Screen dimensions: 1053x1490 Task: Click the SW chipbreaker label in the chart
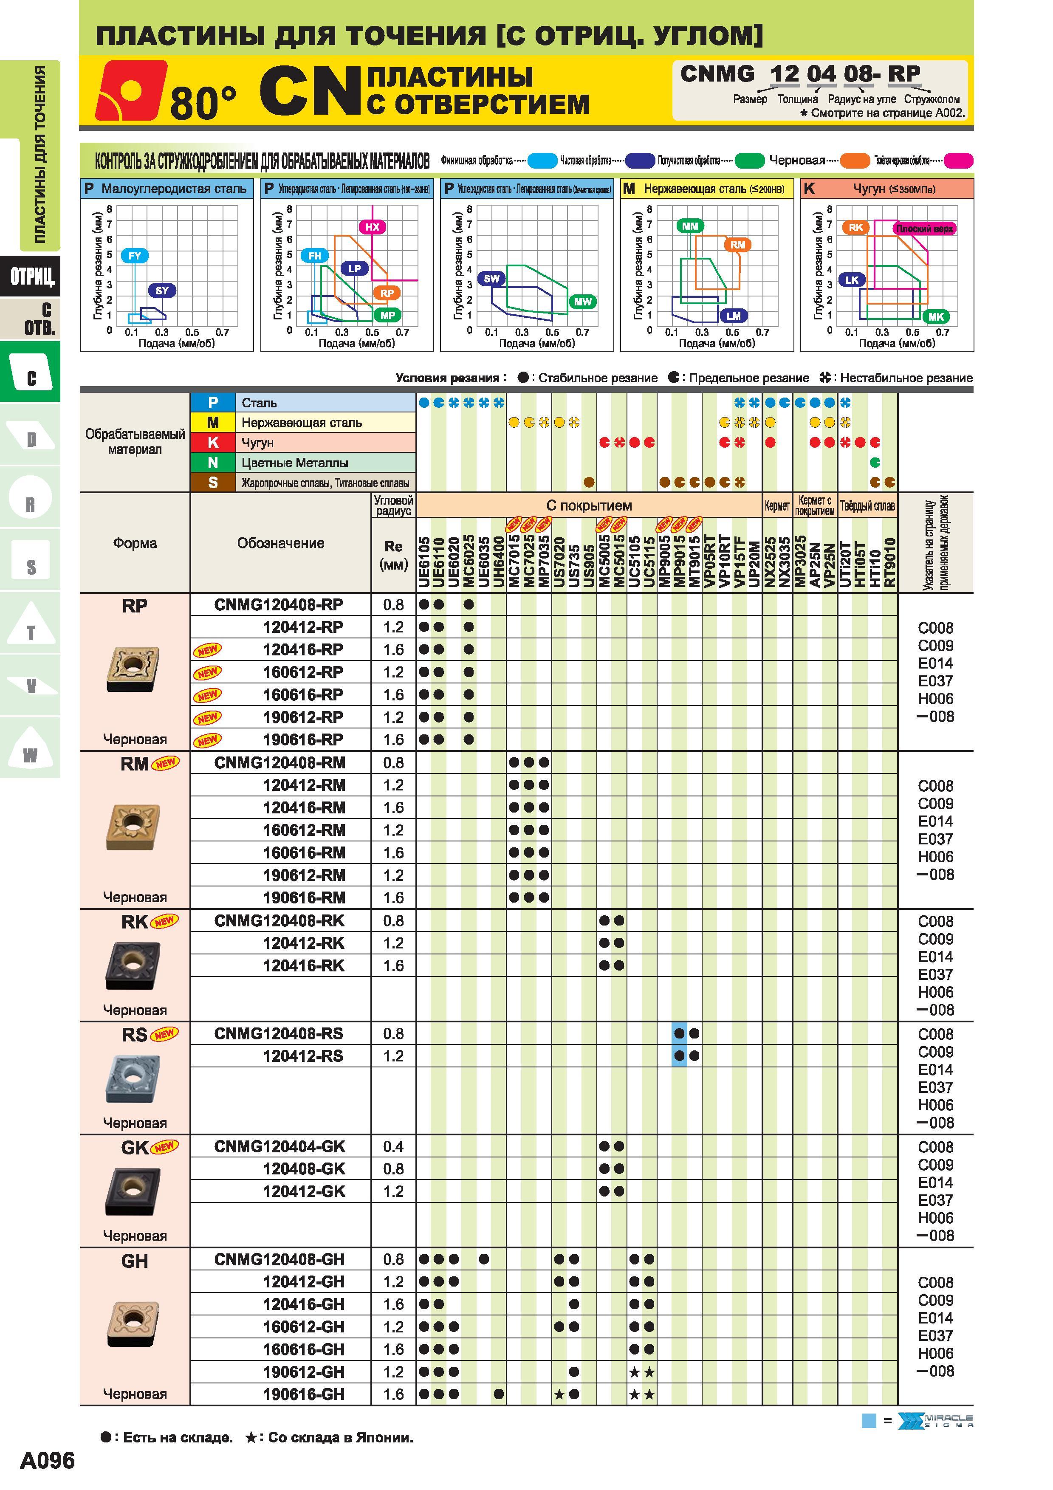(x=492, y=279)
